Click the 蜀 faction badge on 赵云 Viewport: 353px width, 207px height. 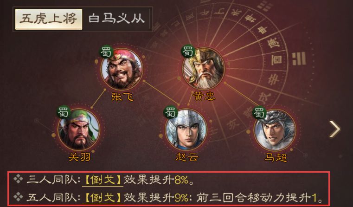pyautogui.click(x=170, y=112)
